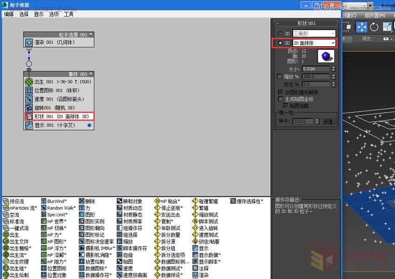This screenshot has width=395, height=279.
Task: Select the 力 (Force) operator icon
Action: pos(81,207)
